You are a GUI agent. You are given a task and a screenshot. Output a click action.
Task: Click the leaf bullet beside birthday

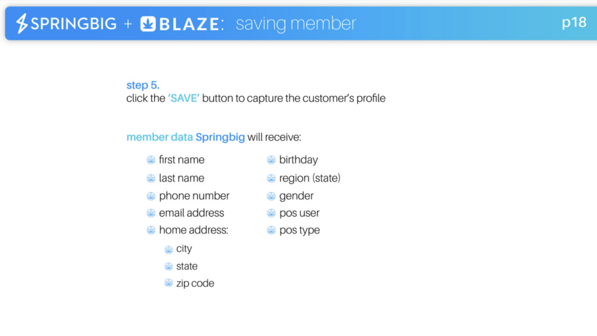pos(271,160)
